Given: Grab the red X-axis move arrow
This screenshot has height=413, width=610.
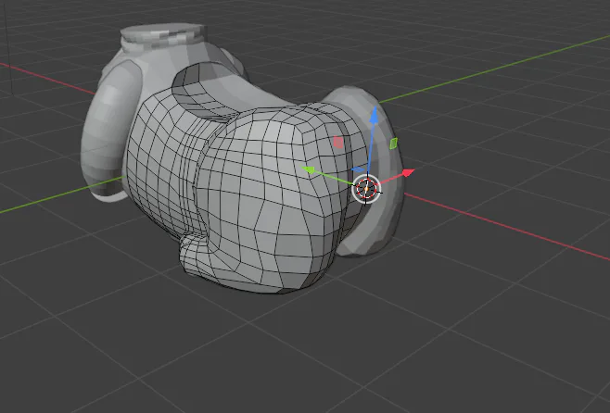Looking at the screenshot, I should pos(408,172).
